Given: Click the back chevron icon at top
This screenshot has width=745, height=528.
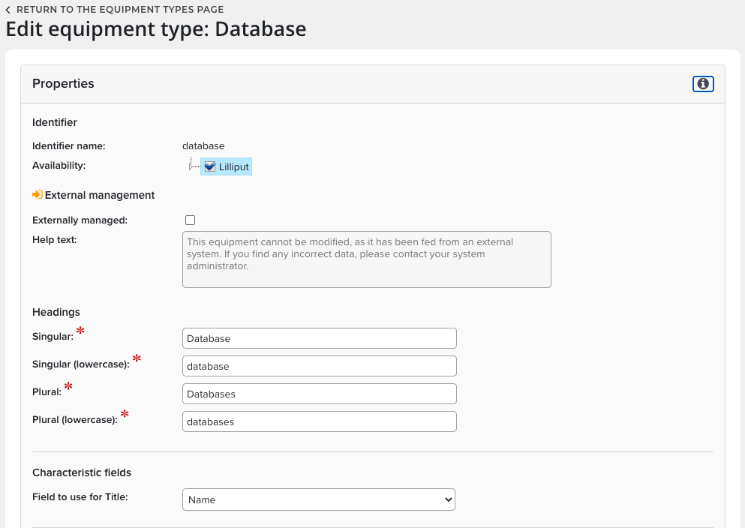Looking at the screenshot, I should pyautogui.click(x=8, y=10).
